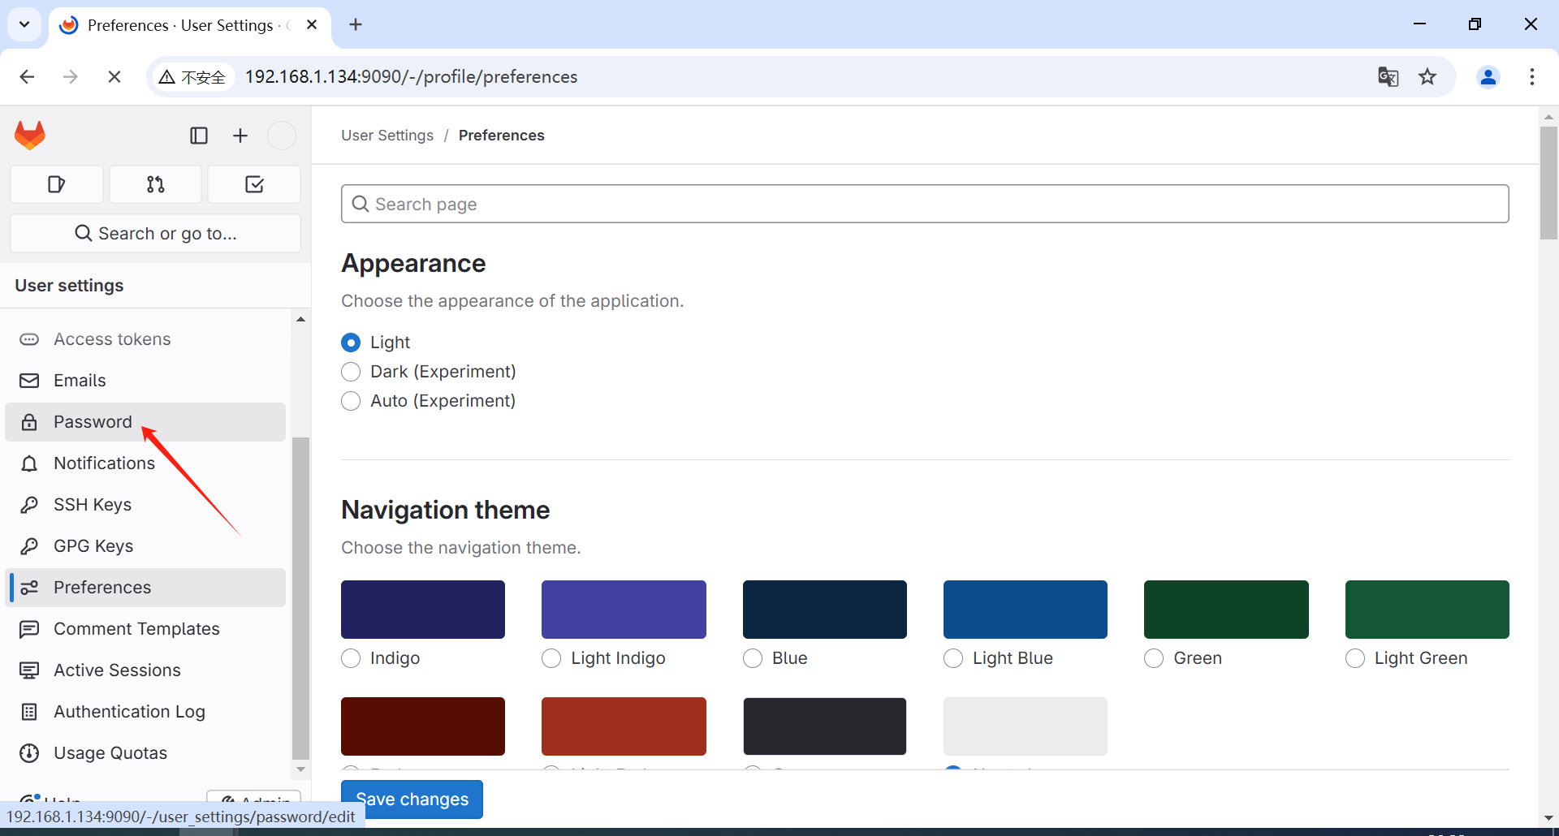Open merge requests shortcut
This screenshot has width=1559, height=836.
[x=156, y=184]
